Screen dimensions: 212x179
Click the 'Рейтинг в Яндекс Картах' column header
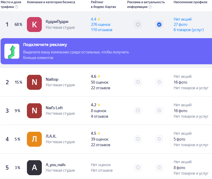pyautogui.click(x=104, y=4)
